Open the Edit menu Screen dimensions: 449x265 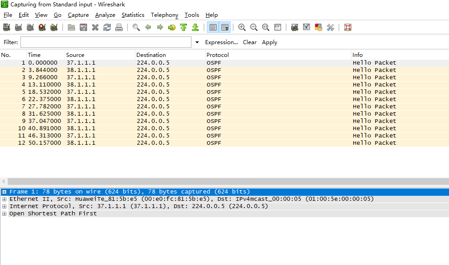24,15
